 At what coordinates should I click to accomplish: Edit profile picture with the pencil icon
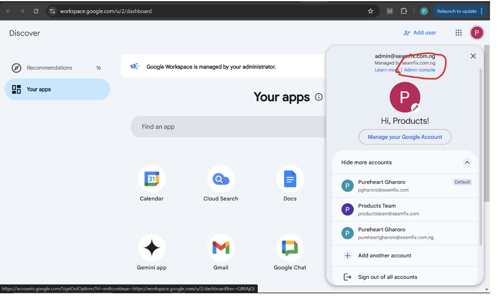[415, 108]
